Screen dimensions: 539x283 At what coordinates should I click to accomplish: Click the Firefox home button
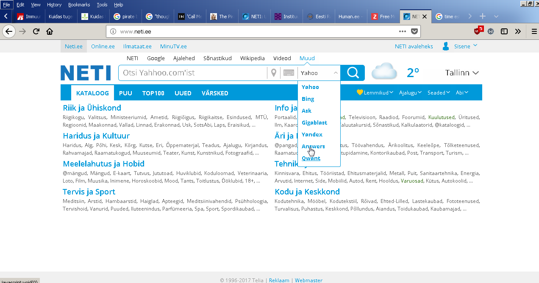[50, 31]
